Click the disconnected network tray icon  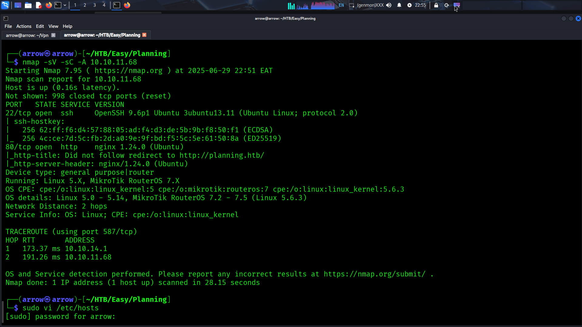coord(352,5)
